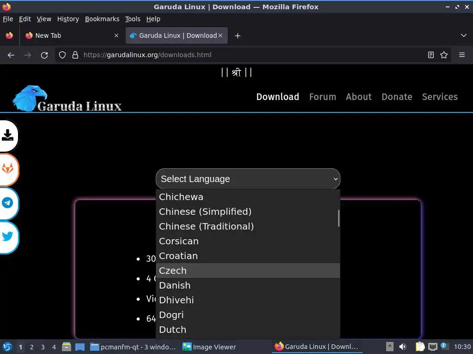Open the Edit menu
Image resolution: width=473 pixels, height=354 pixels.
click(25, 19)
